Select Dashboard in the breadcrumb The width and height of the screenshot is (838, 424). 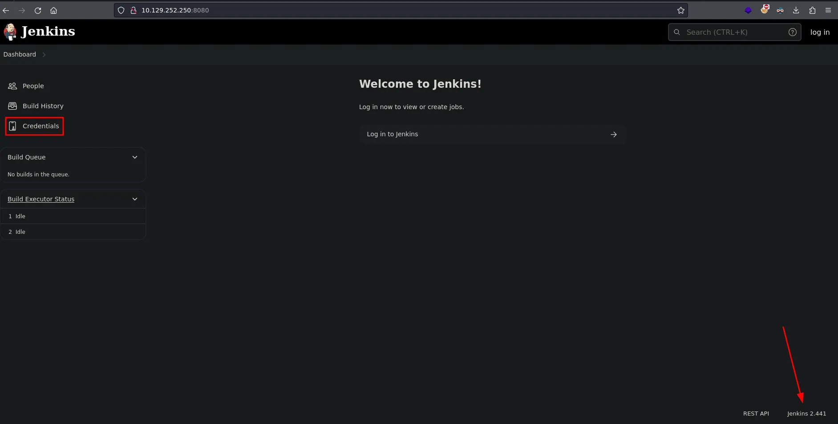pos(20,54)
